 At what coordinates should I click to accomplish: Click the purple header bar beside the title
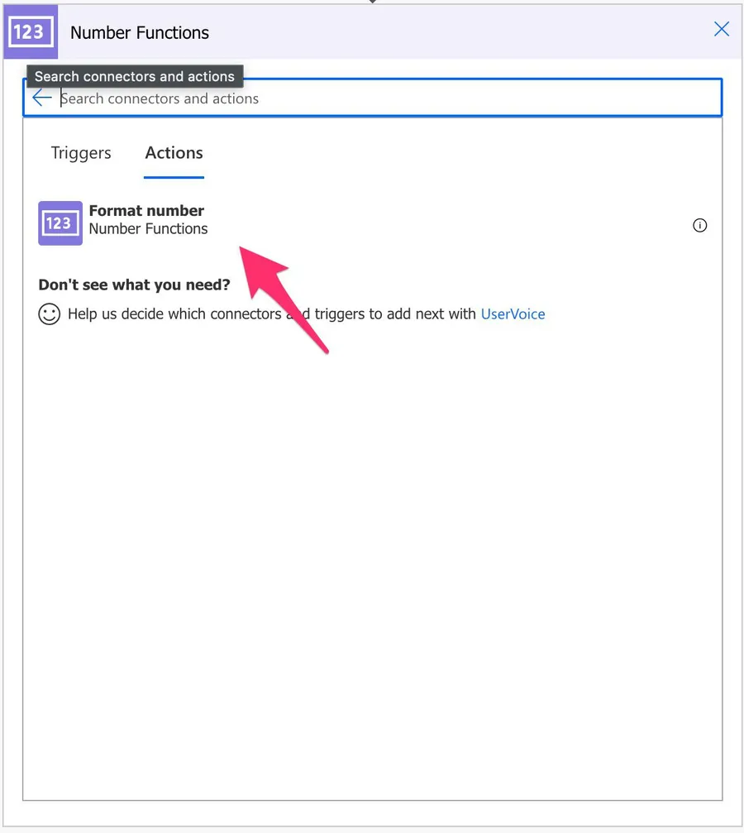(x=455, y=31)
